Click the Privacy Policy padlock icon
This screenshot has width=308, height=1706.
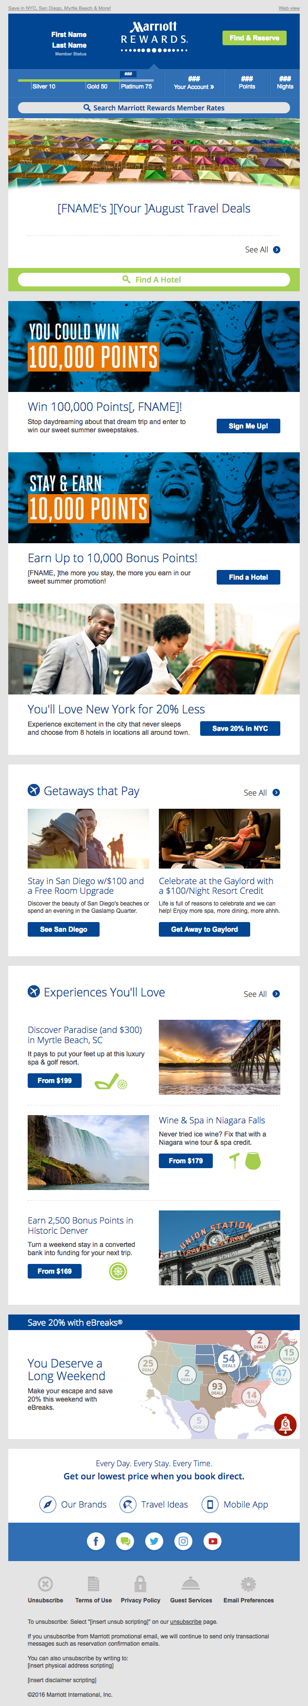140,1583
